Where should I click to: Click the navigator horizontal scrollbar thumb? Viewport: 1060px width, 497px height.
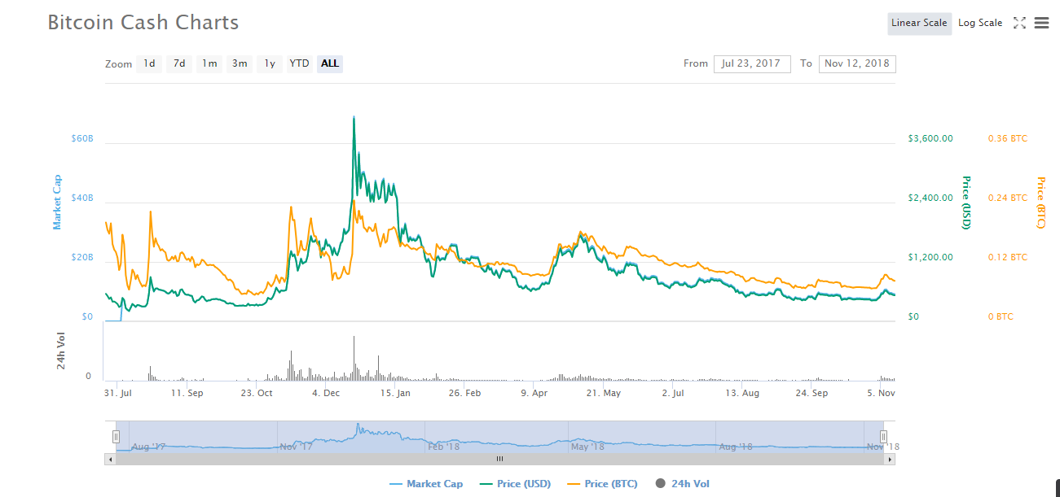point(500,459)
